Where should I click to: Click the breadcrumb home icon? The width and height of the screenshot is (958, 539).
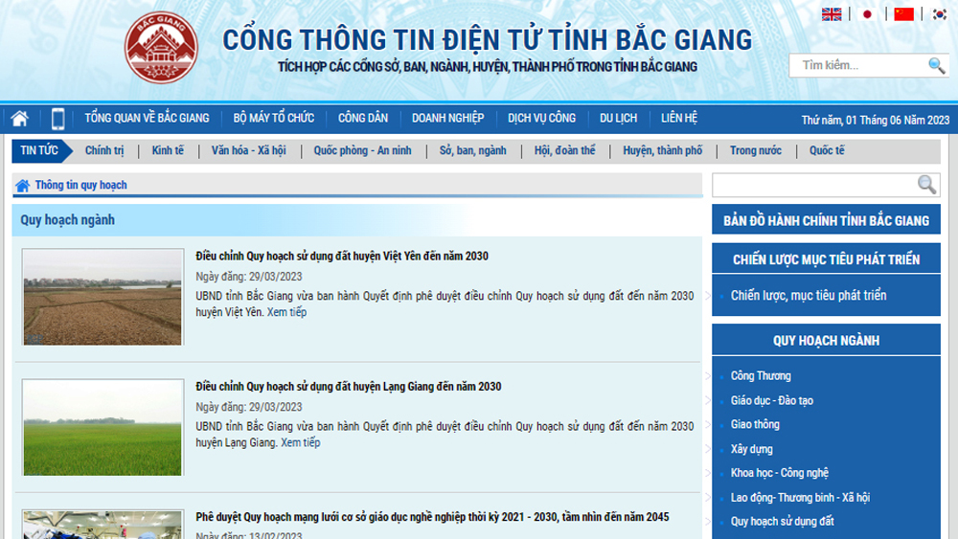[22, 186]
